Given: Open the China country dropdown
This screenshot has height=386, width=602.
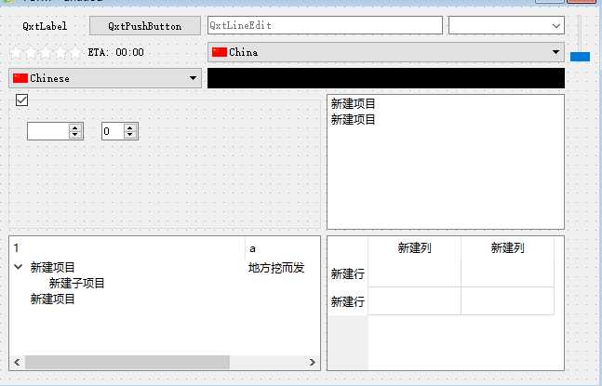Looking at the screenshot, I should click(x=386, y=52).
